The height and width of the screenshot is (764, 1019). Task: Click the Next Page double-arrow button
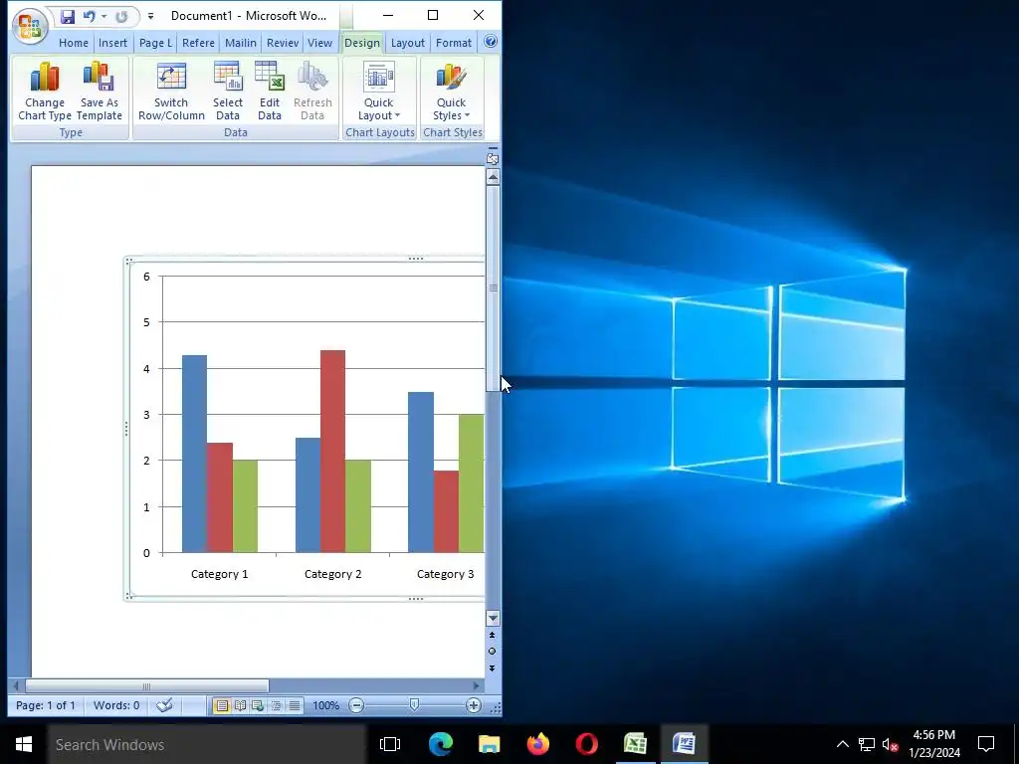click(x=492, y=668)
